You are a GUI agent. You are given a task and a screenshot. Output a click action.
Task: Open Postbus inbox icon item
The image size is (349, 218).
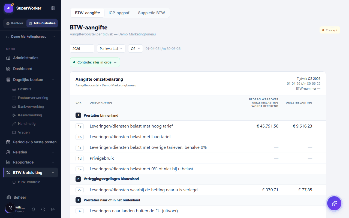tap(14, 89)
